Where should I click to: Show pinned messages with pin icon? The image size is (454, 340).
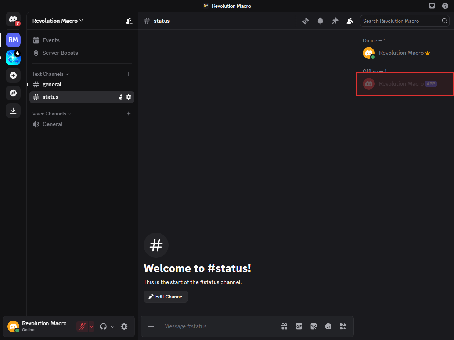click(x=335, y=21)
